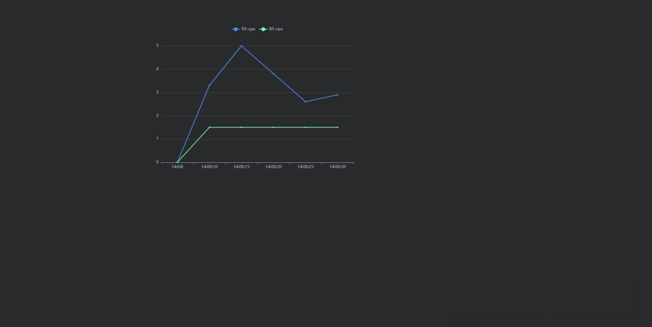Click 93-cpu data point at 14:00:20
This screenshot has width=652, height=327.
tap(273, 74)
